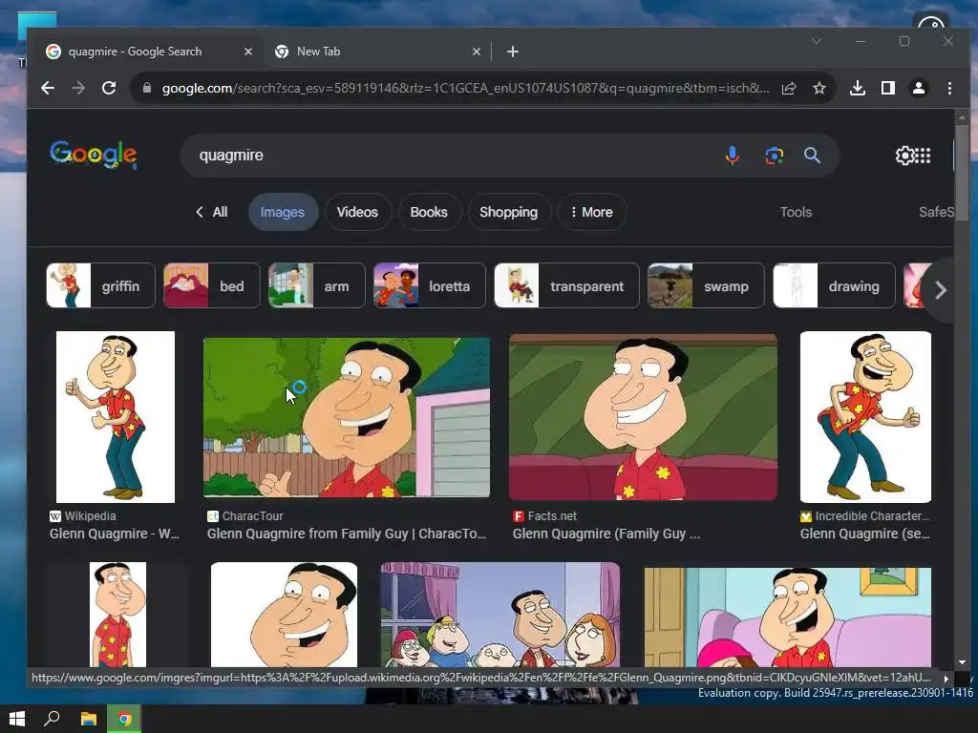Image resolution: width=978 pixels, height=733 pixels.
Task: Open the Wikipedia Glenn Quagmire image
Action: click(116, 416)
